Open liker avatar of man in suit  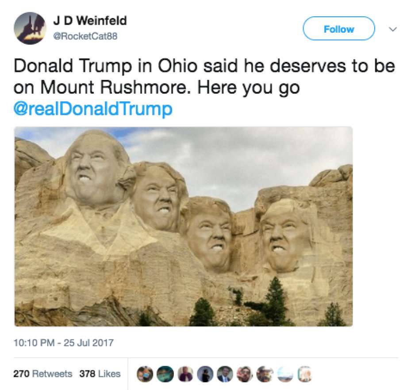coord(225,374)
